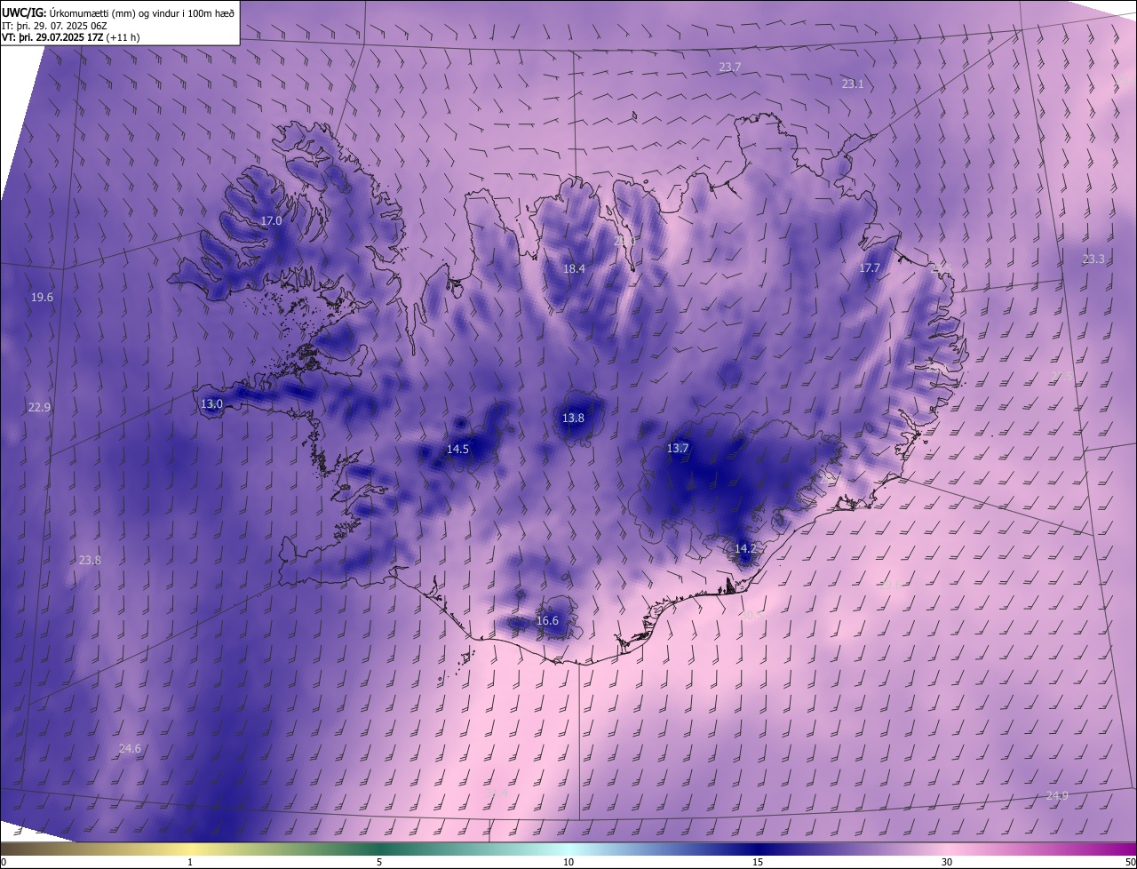
Task: Click the faint 30.5 value off the south-east coast
Action: 751,615
